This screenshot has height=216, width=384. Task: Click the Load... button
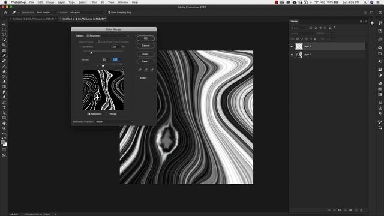point(145,54)
